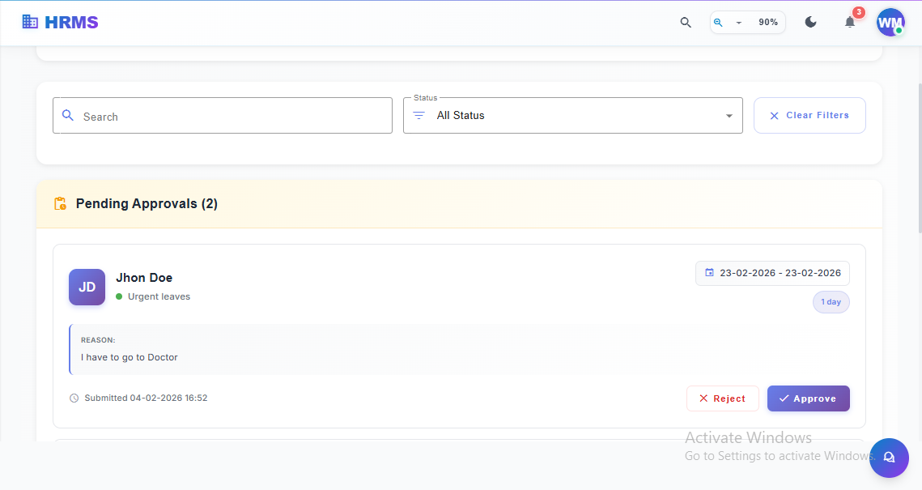Approve Jhon Doe's leave request
922x490 pixels.
click(809, 398)
